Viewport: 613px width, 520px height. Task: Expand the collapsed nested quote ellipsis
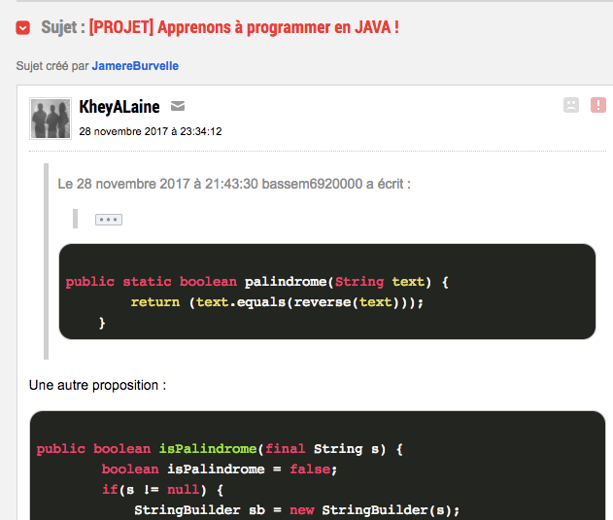(x=109, y=220)
